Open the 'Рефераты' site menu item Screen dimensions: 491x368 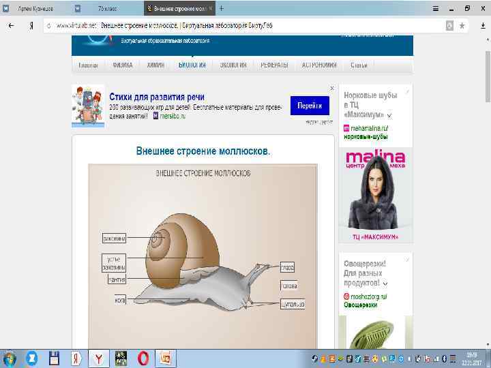click(x=274, y=65)
